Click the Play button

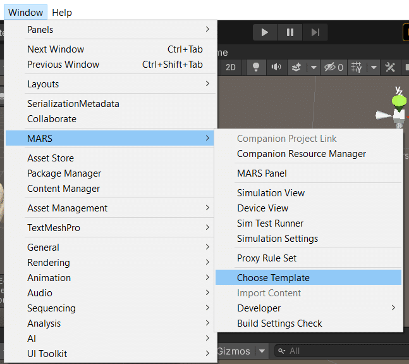coord(265,32)
